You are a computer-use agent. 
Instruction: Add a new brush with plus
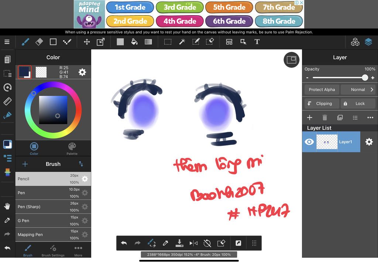[x=25, y=164]
